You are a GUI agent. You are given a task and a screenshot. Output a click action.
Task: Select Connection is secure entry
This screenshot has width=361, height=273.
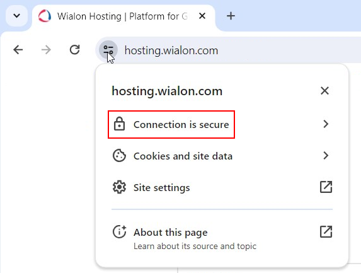pyautogui.click(x=222, y=124)
